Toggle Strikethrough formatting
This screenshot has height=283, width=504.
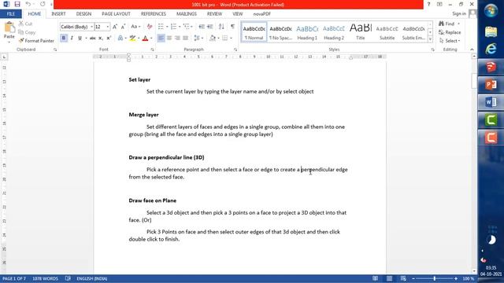93,39
